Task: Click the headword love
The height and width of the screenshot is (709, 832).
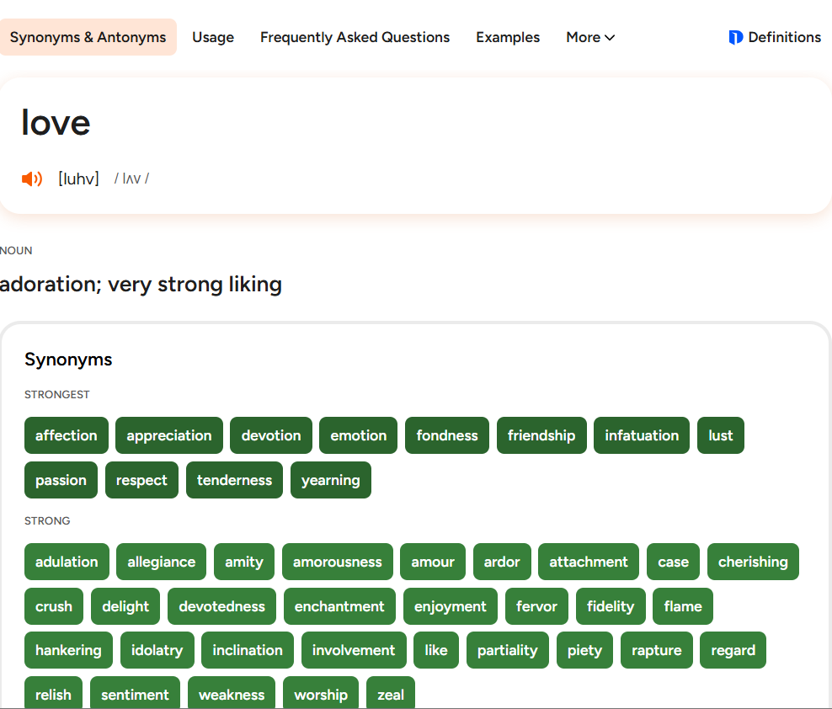Action: coord(56,123)
